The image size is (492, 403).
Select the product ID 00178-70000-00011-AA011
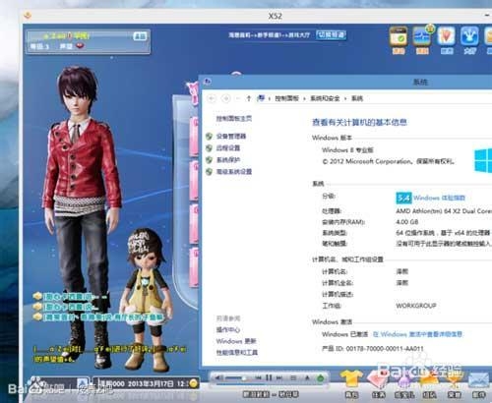pyautogui.click(x=385, y=348)
